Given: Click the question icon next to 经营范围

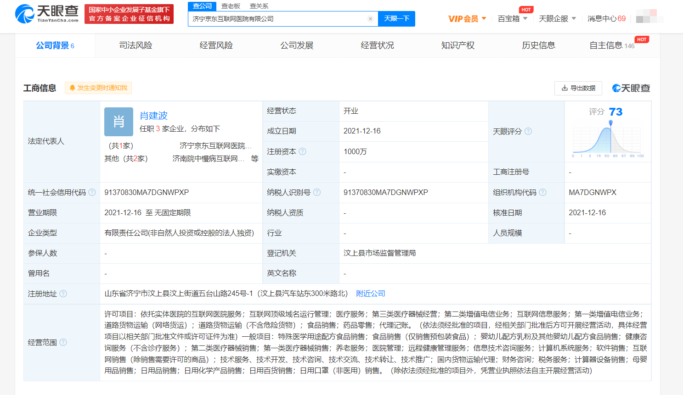Looking at the screenshot, I should pyautogui.click(x=63, y=342).
